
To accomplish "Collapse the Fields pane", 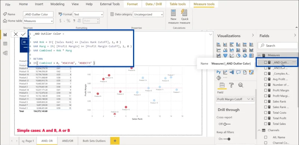I will click(x=295, y=35).
